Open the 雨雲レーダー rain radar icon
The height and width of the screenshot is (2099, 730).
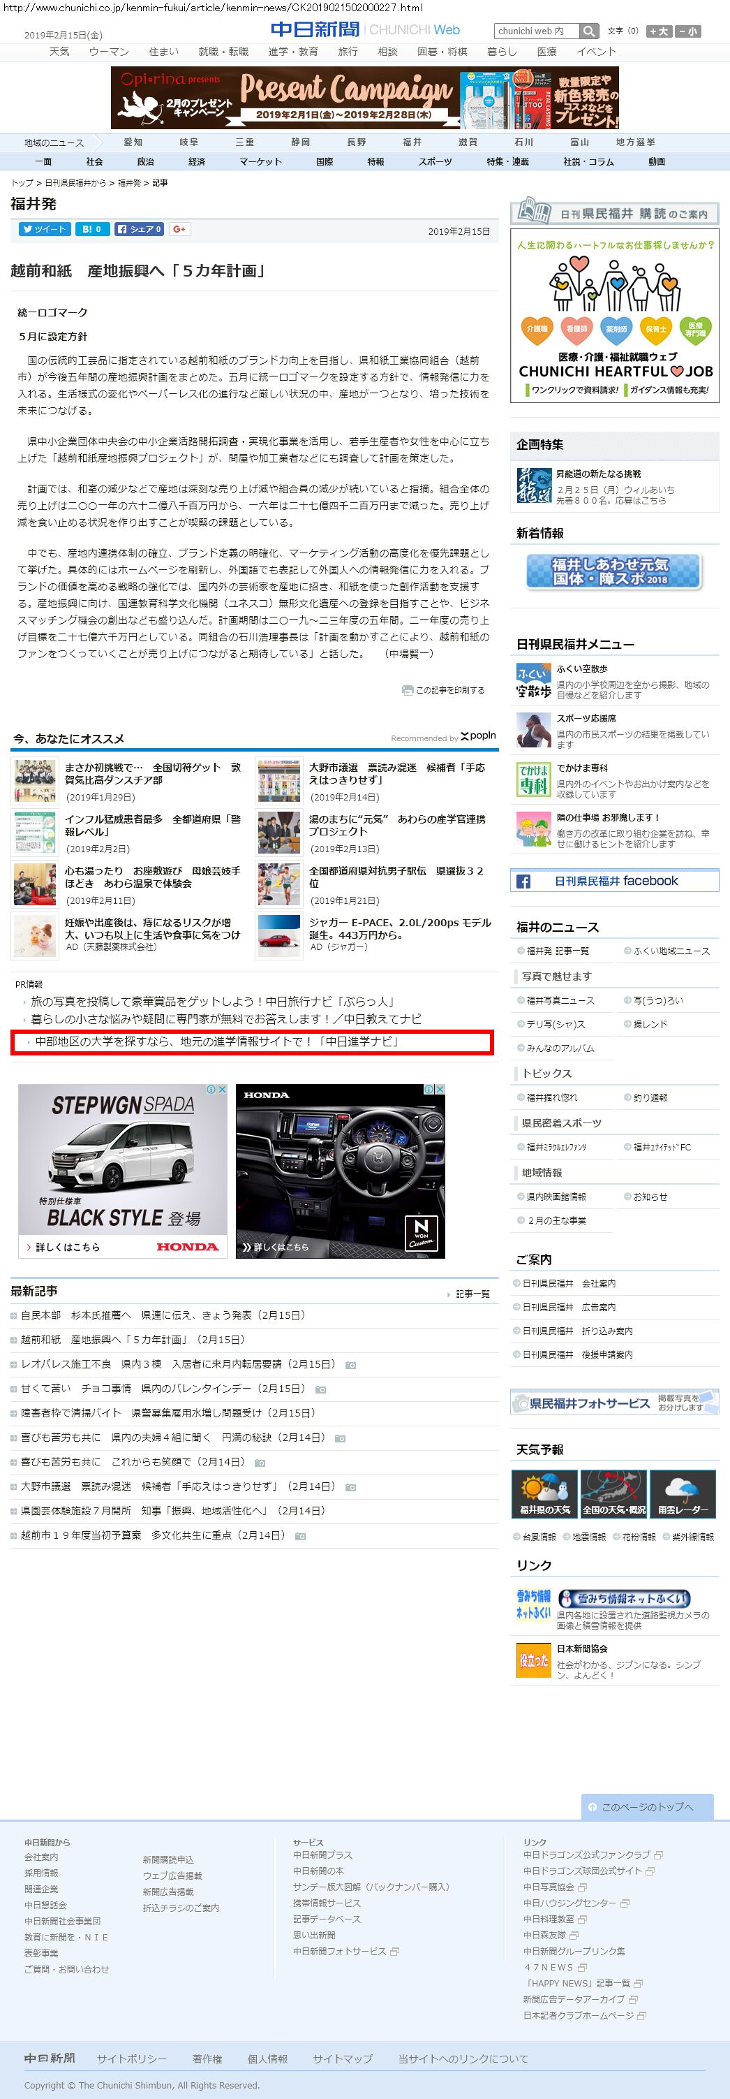(682, 1493)
